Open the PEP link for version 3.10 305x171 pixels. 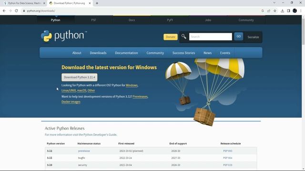tap(228, 165)
